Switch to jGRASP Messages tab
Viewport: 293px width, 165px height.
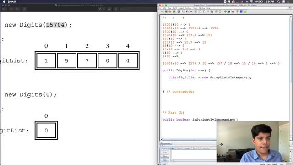point(184,148)
